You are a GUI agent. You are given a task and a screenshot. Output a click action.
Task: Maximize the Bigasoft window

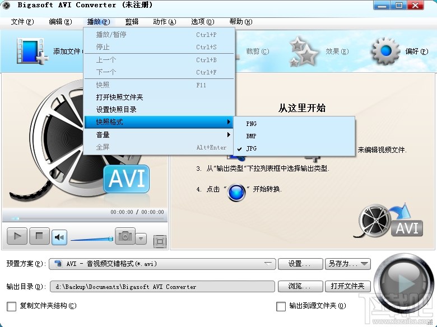(398, 5)
